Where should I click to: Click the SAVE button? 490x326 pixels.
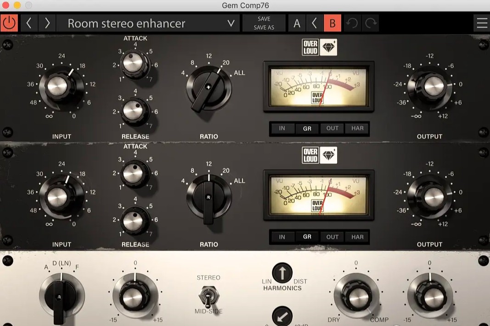[264, 19]
